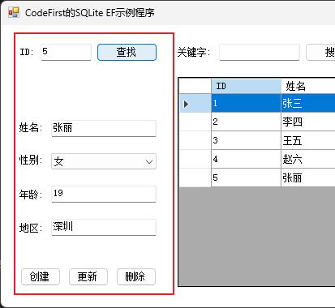Select the 赵六 name cell
Screen dimensions: 335x308
click(x=308, y=159)
